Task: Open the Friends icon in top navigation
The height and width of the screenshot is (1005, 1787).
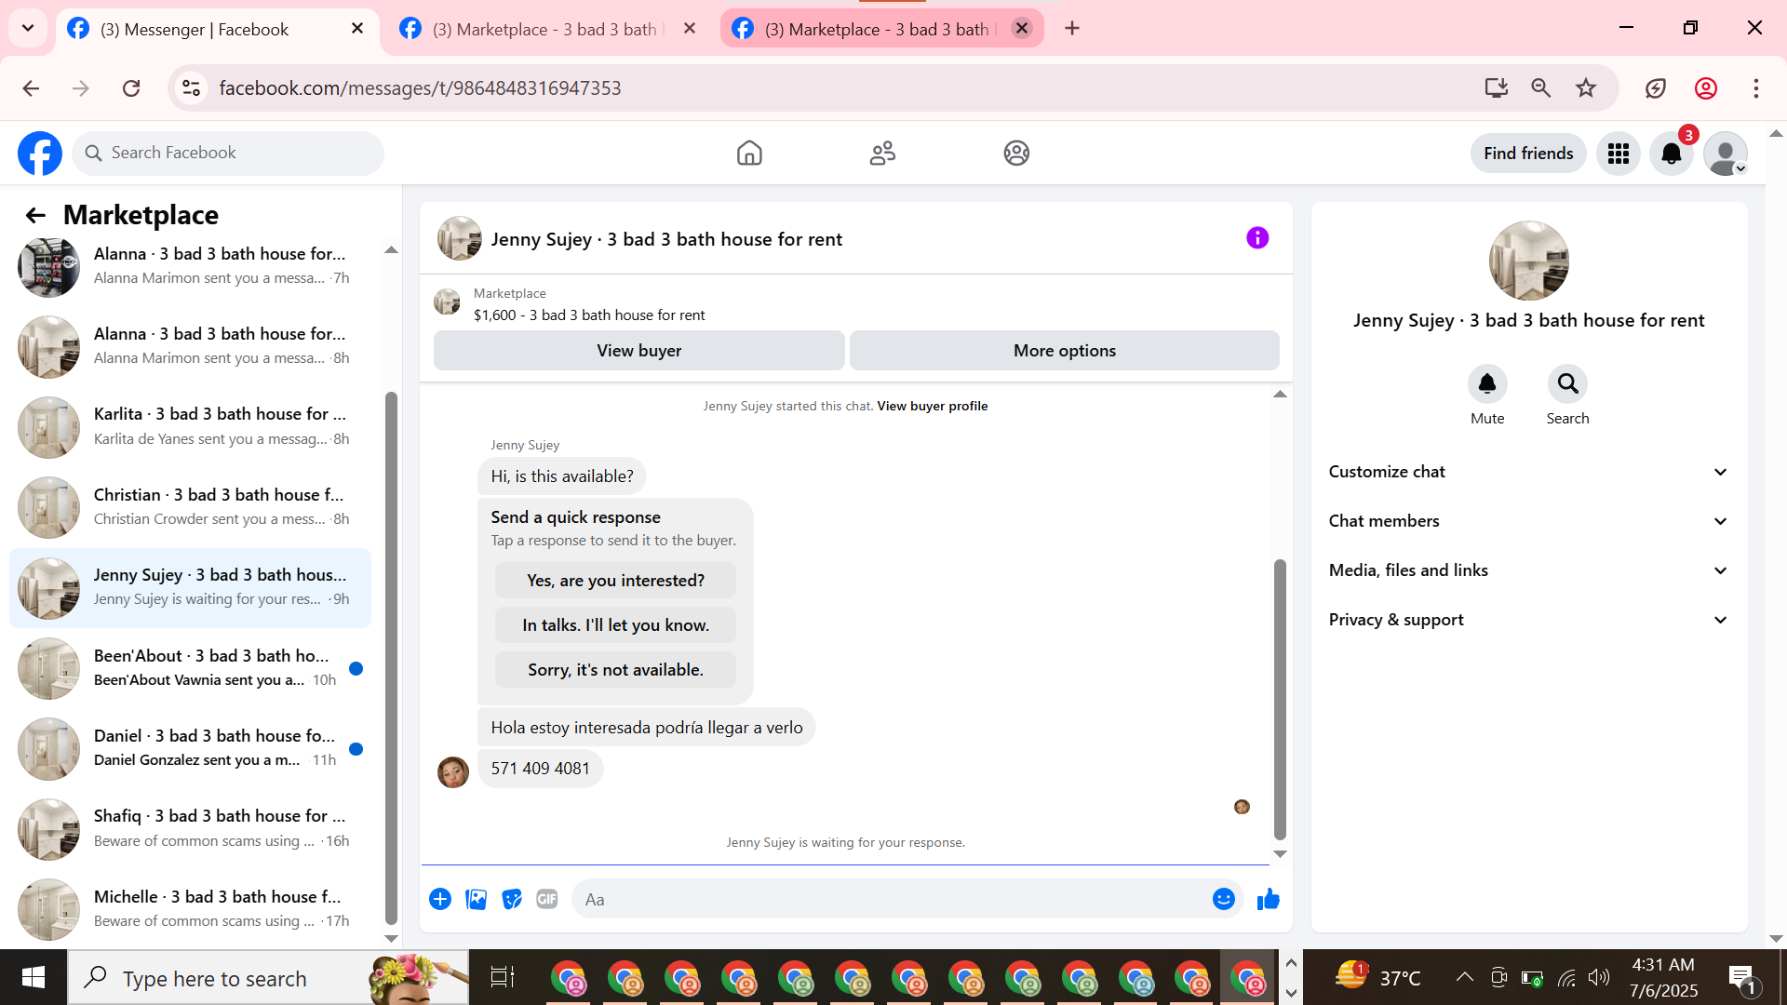Action: [x=882, y=154]
